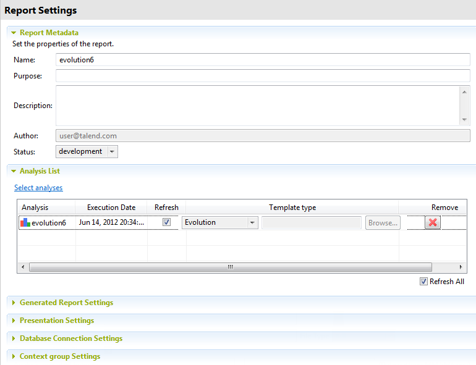This screenshot has height=365, width=476.
Task: Click the Name input field
Action: 263,60
